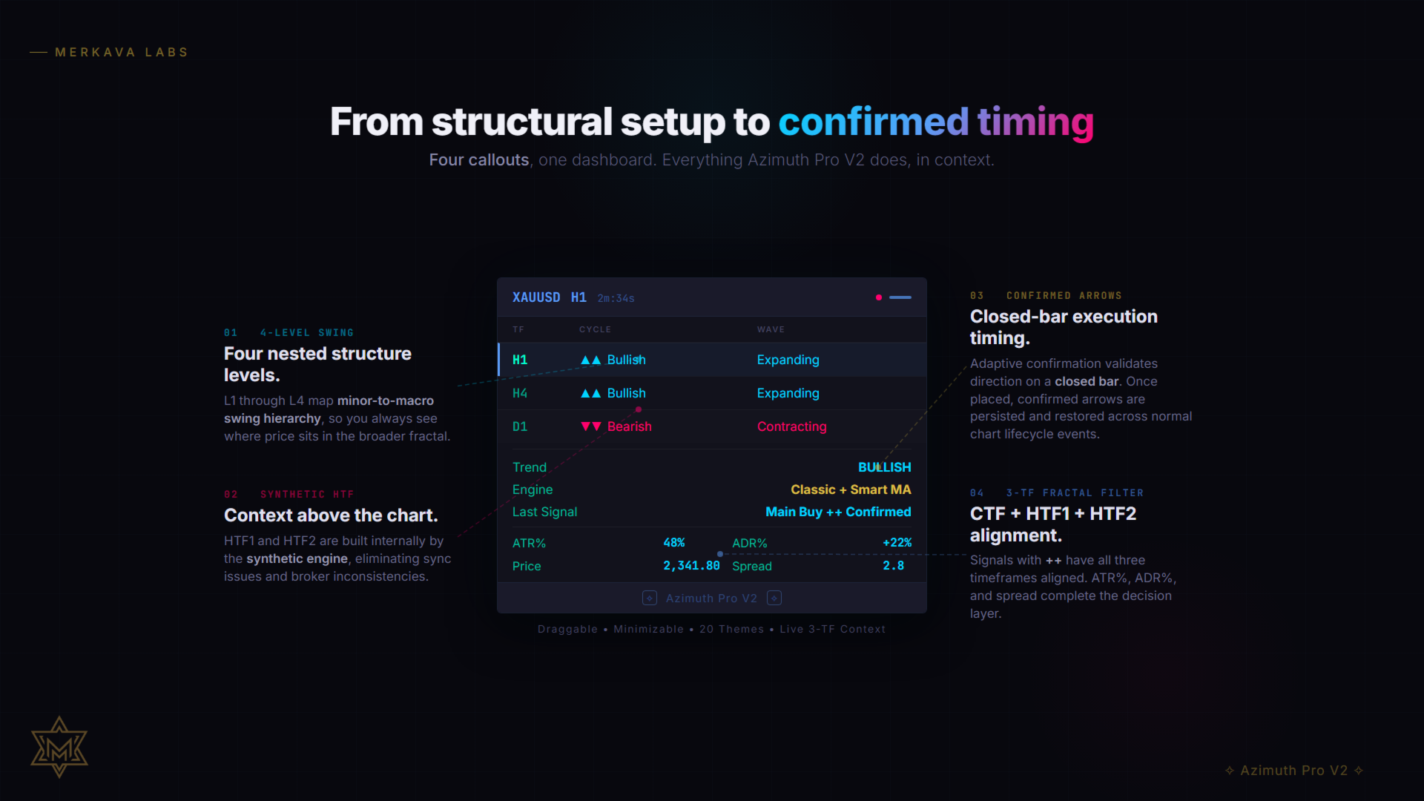The height and width of the screenshot is (801, 1424).
Task: Click the pink status dot in dashboard header
Action: tap(879, 297)
